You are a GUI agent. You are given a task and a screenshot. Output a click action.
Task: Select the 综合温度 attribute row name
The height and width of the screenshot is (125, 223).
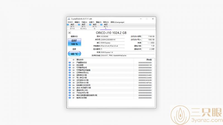tap(80, 65)
